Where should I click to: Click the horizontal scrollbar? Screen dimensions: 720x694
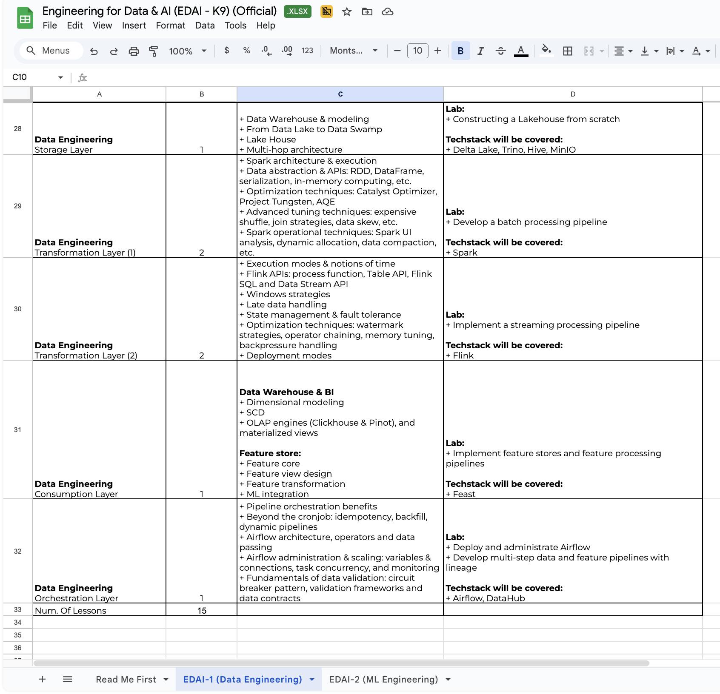[341, 663]
